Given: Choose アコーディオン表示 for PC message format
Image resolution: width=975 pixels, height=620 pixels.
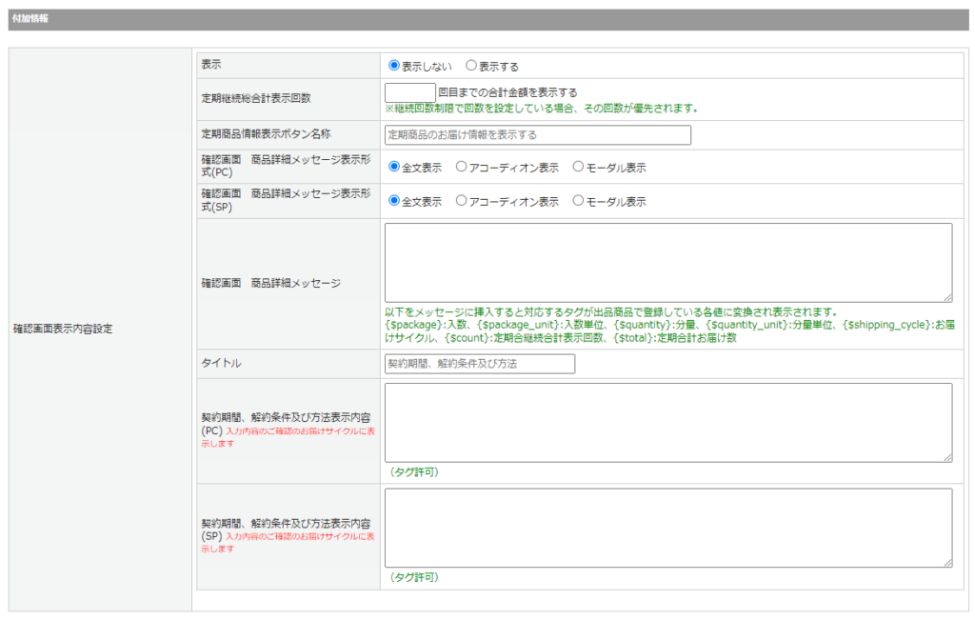Looking at the screenshot, I should coord(461,168).
